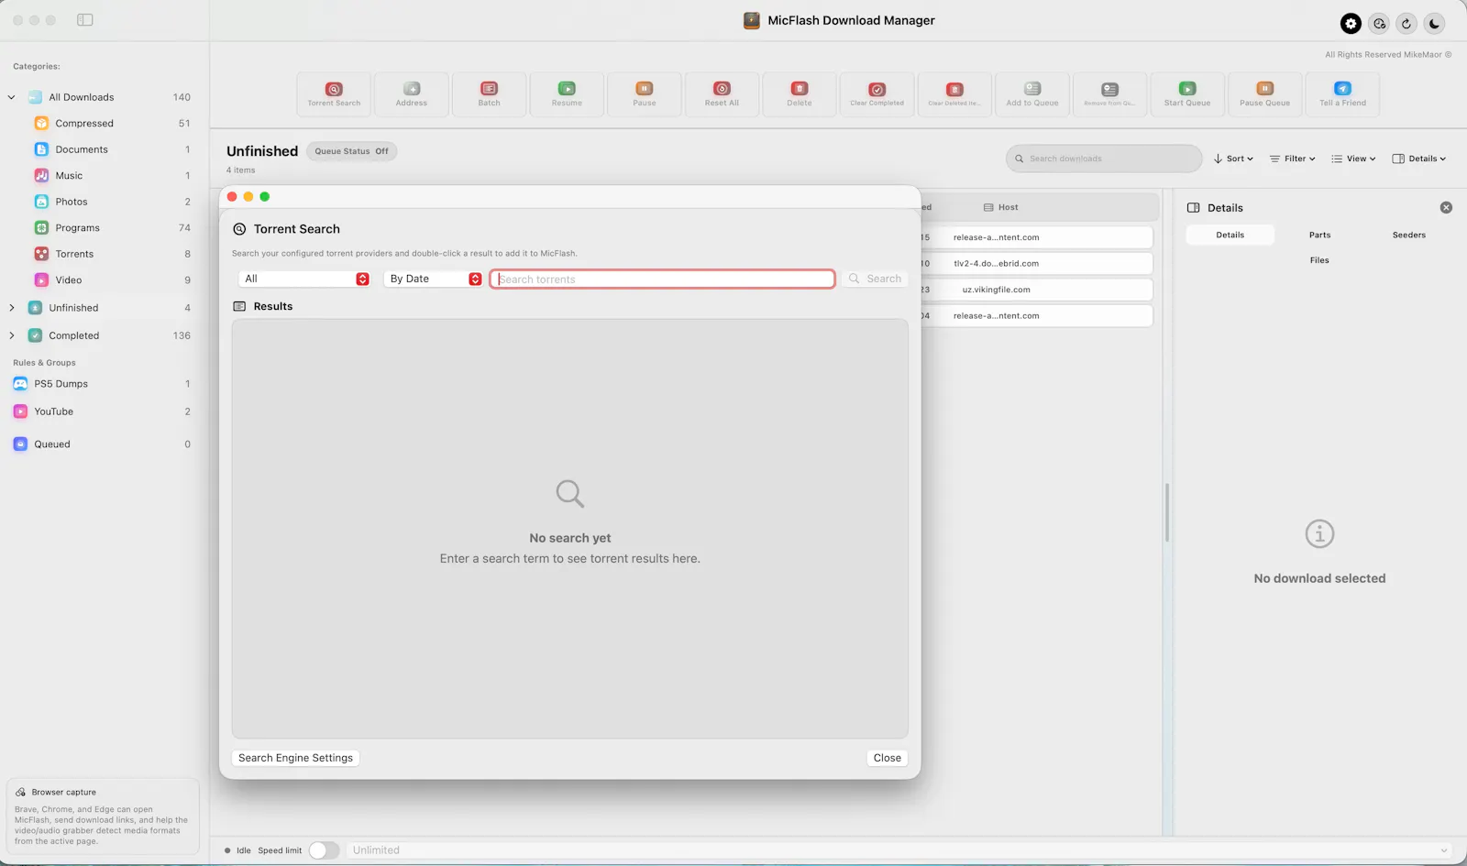Click the Search Engine Settings button
The height and width of the screenshot is (866, 1467).
coord(295,758)
